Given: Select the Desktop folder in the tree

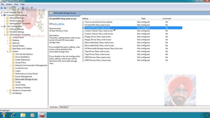Looking at the screenshot, I should (16, 40).
